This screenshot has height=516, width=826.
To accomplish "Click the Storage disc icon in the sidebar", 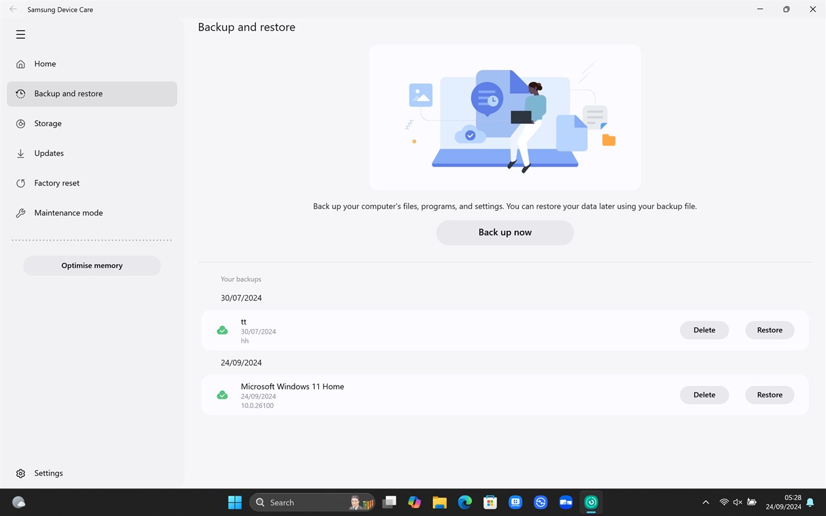I will point(20,123).
